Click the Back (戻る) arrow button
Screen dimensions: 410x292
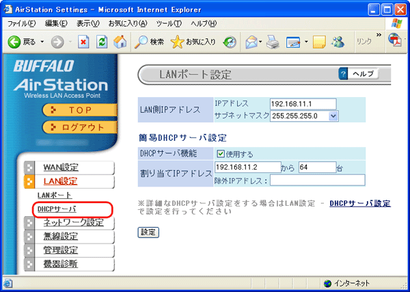[x=22, y=42]
